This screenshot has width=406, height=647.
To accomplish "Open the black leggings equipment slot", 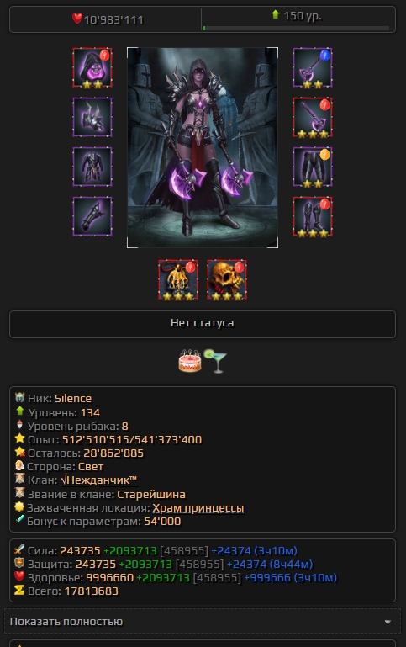I will [313, 167].
